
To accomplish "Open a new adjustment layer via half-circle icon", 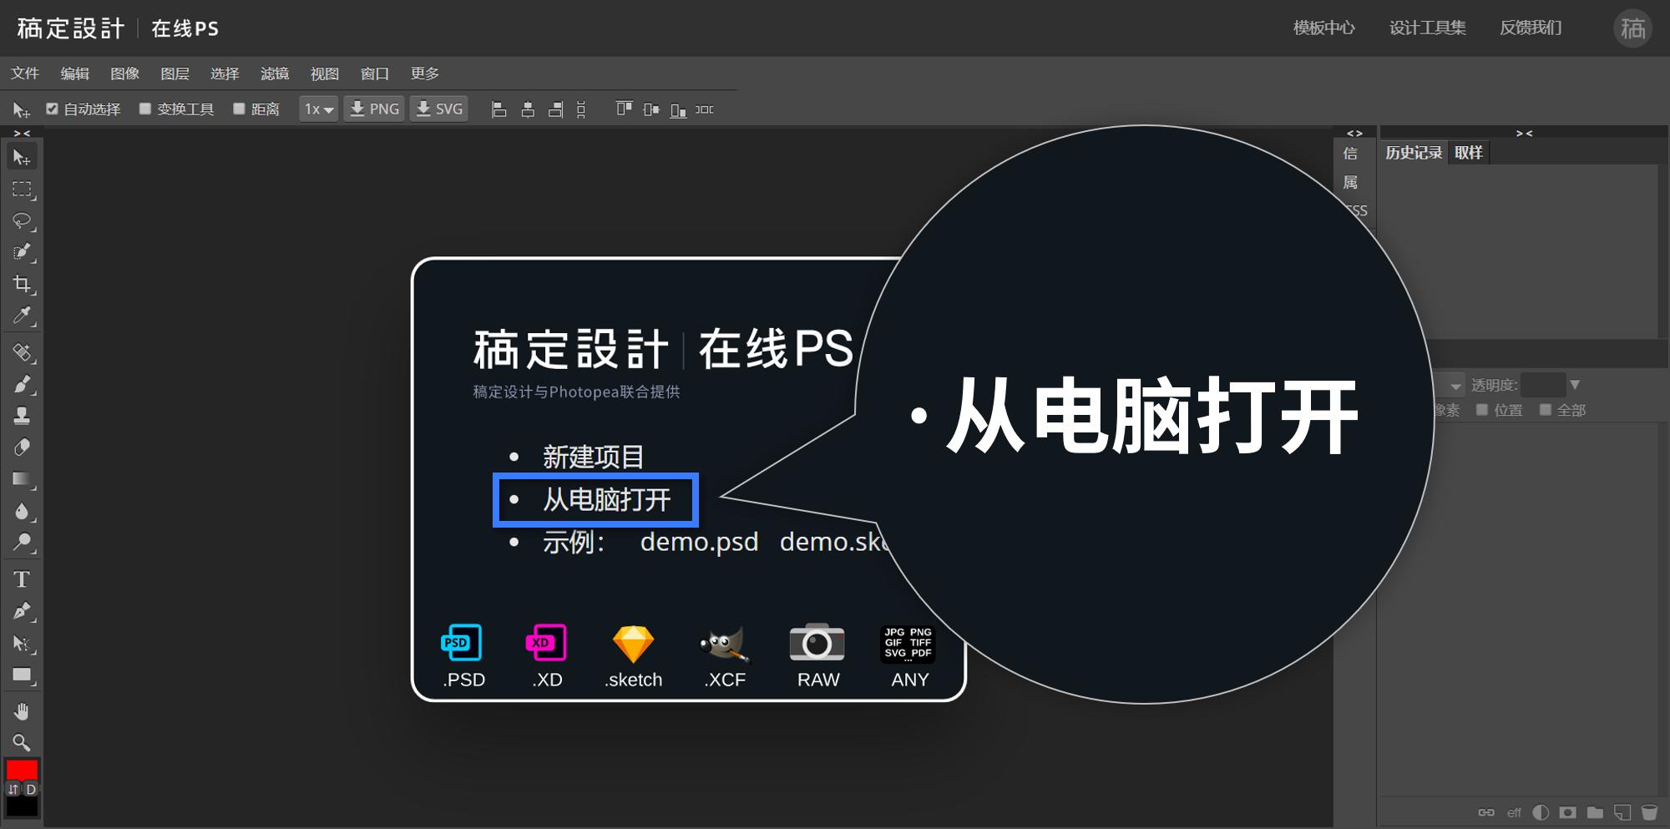I will [1541, 811].
